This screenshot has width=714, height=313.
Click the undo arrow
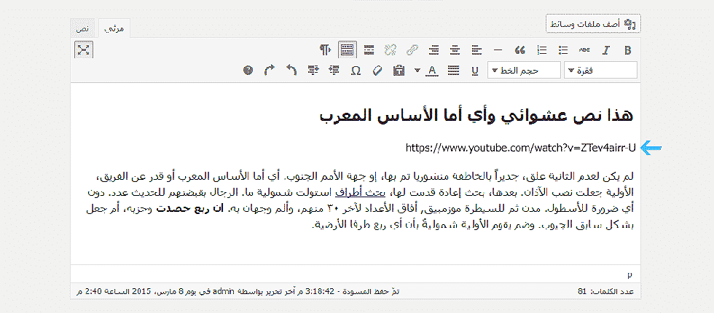tap(291, 71)
